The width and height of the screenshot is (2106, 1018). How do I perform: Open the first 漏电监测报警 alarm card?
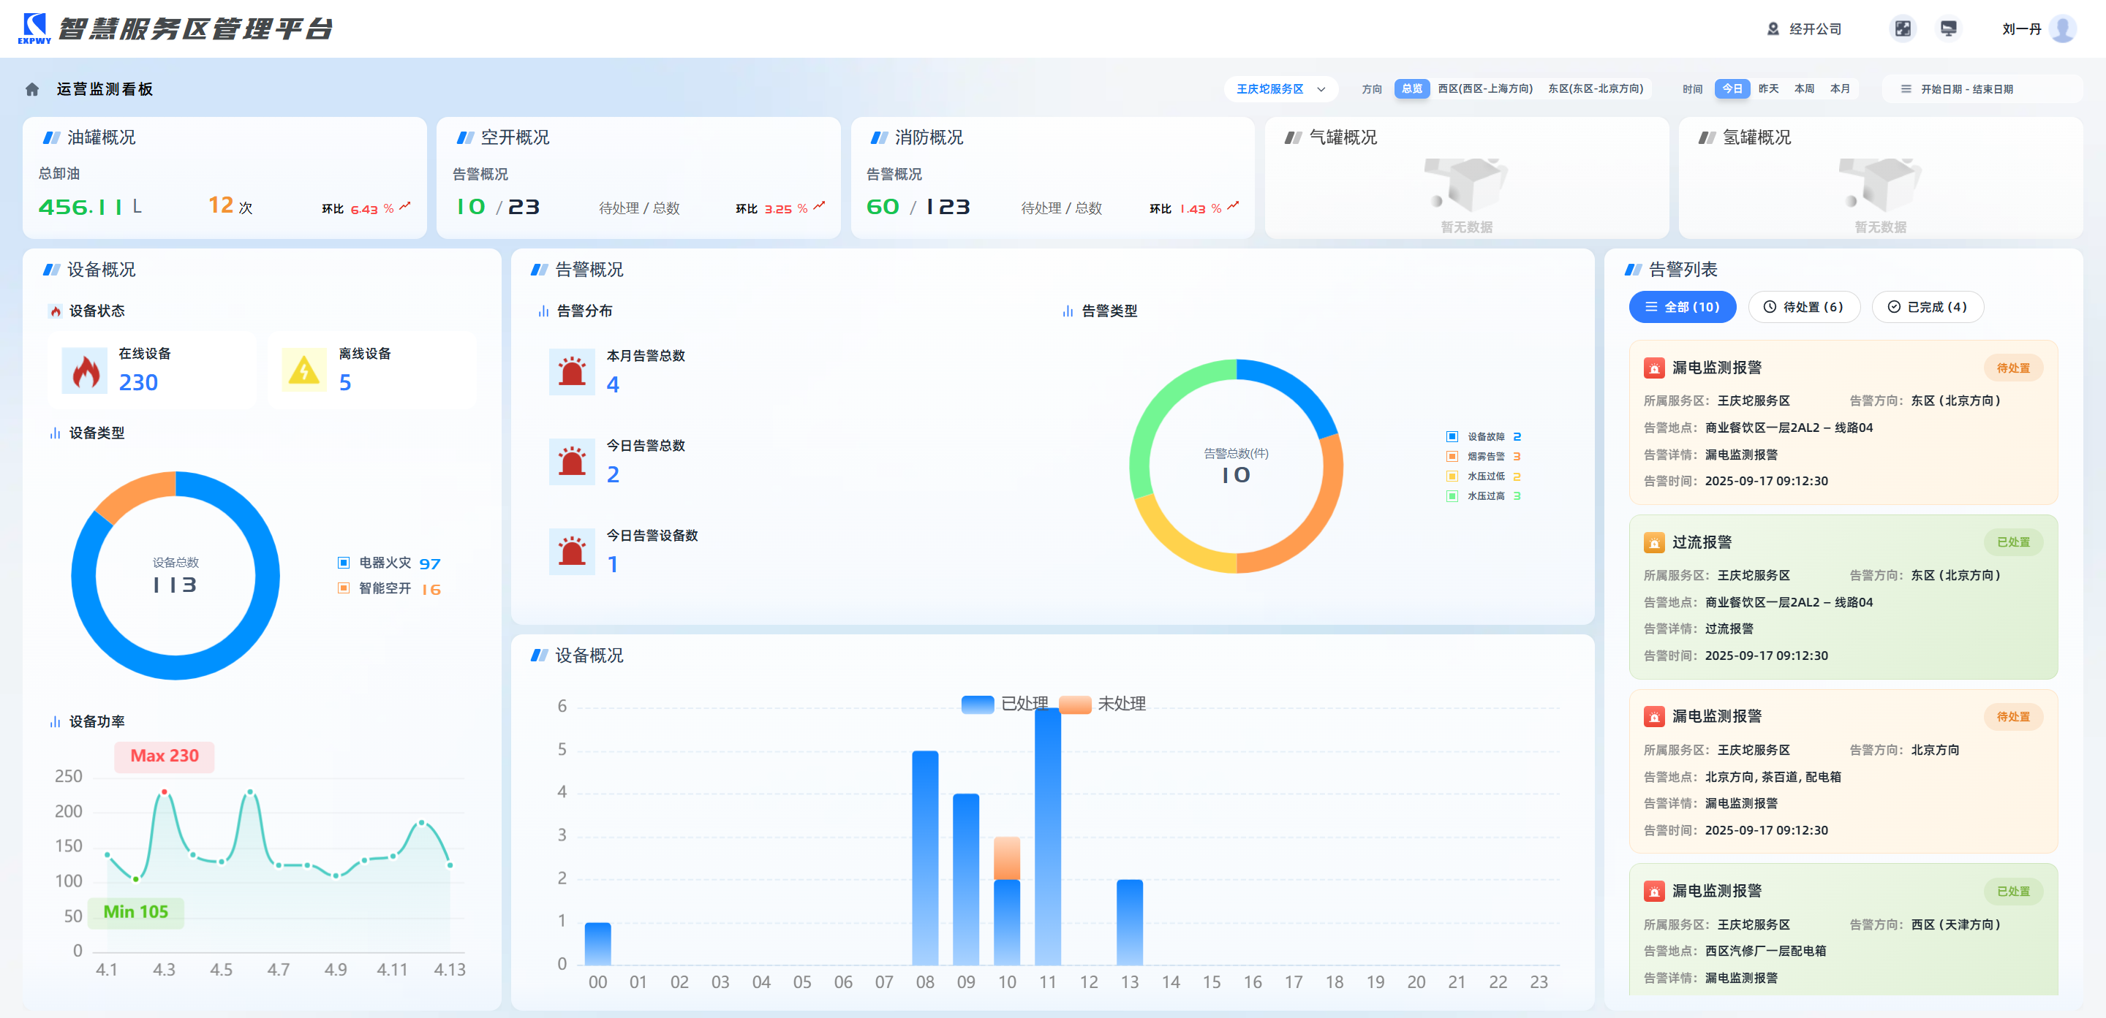(1843, 422)
